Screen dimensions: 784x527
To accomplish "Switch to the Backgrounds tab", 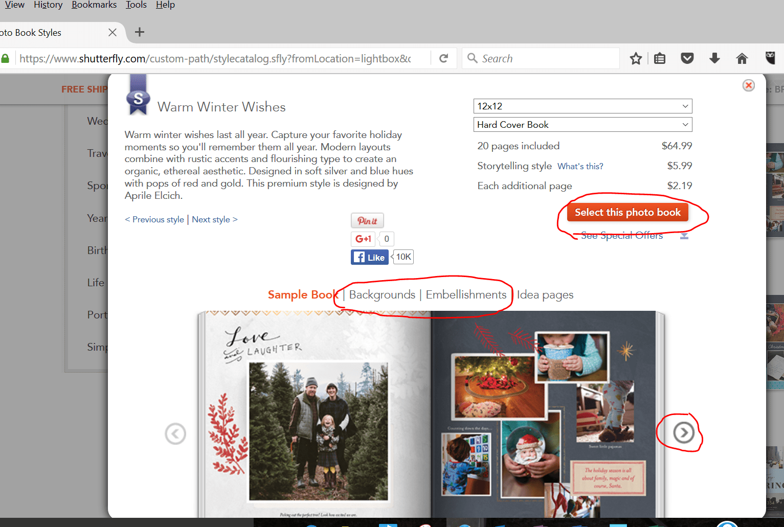I will 382,295.
